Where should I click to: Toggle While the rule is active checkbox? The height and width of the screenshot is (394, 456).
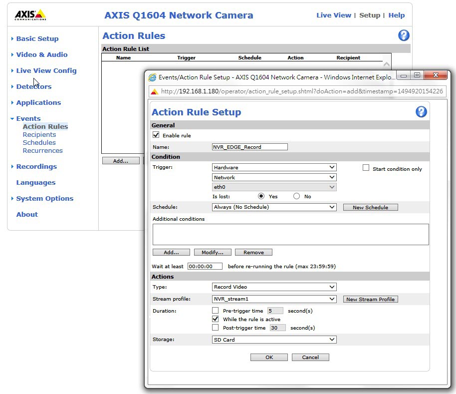click(x=215, y=319)
